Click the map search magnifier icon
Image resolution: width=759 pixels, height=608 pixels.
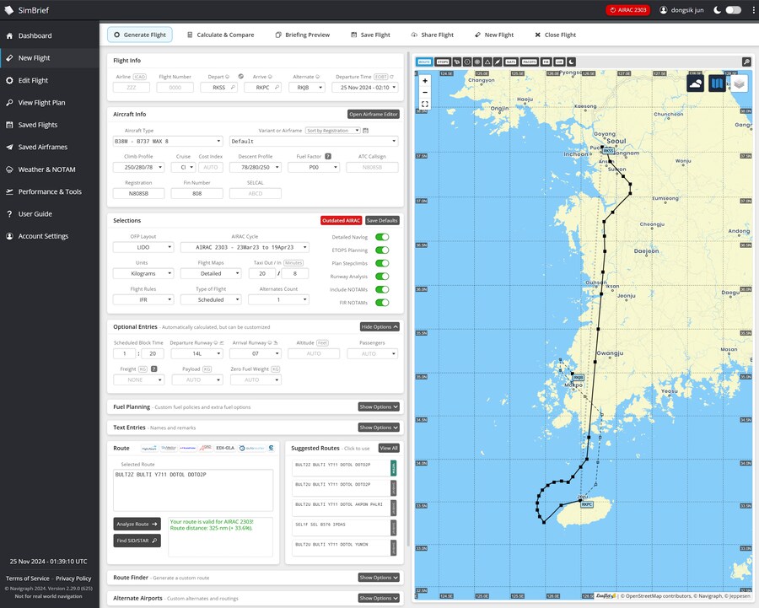point(746,62)
